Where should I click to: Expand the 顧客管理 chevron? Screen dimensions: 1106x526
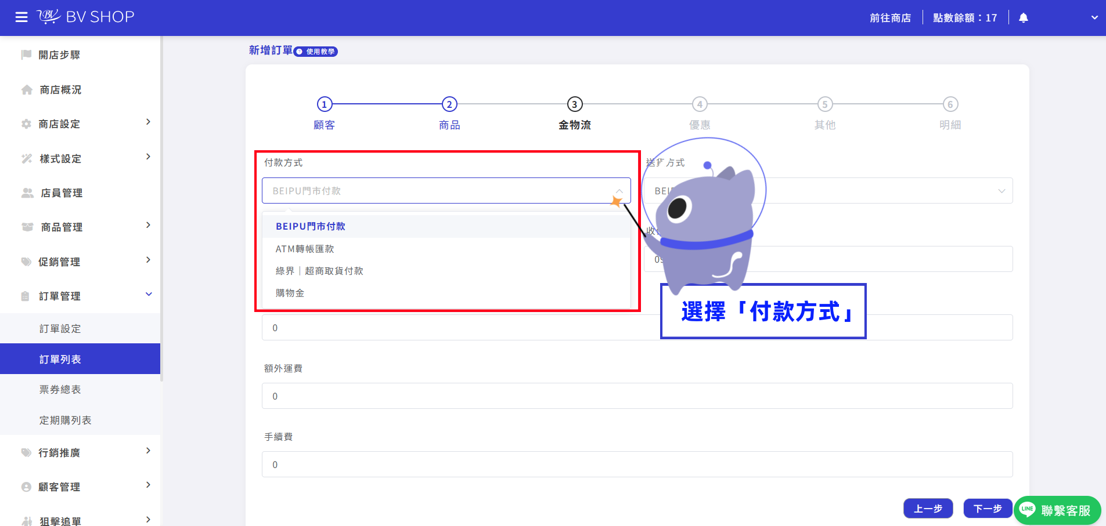coord(148,485)
